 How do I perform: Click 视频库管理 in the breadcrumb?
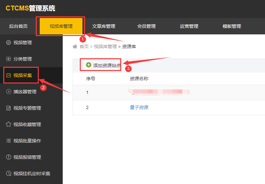(x=105, y=46)
